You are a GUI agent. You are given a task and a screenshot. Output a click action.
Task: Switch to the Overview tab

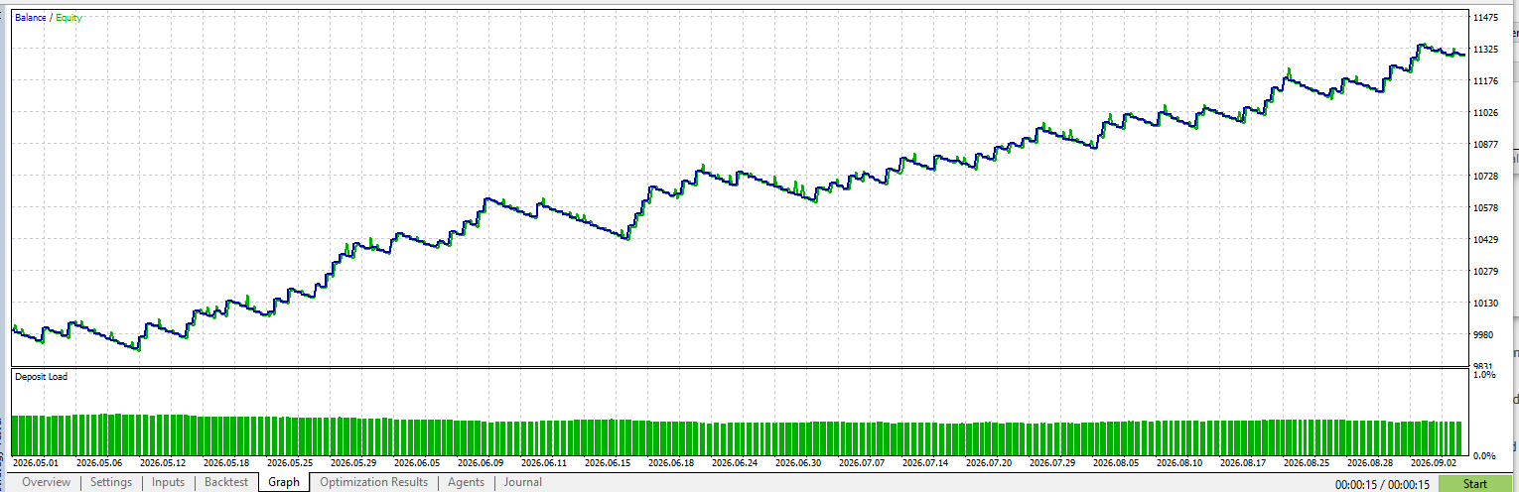(x=46, y=482)
